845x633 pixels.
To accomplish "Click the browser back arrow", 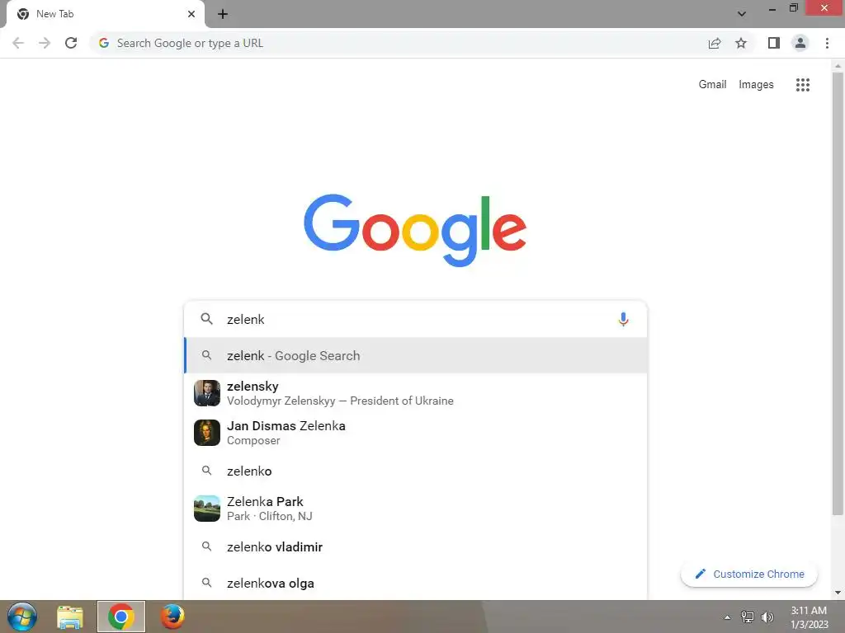I will click(x=18, y=43).
